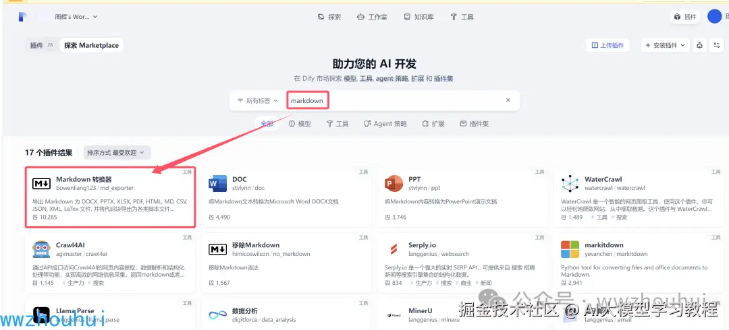Go to the 探索 nav item
Image resolution: width=729 pixels, height=330 pixels.
329,17
